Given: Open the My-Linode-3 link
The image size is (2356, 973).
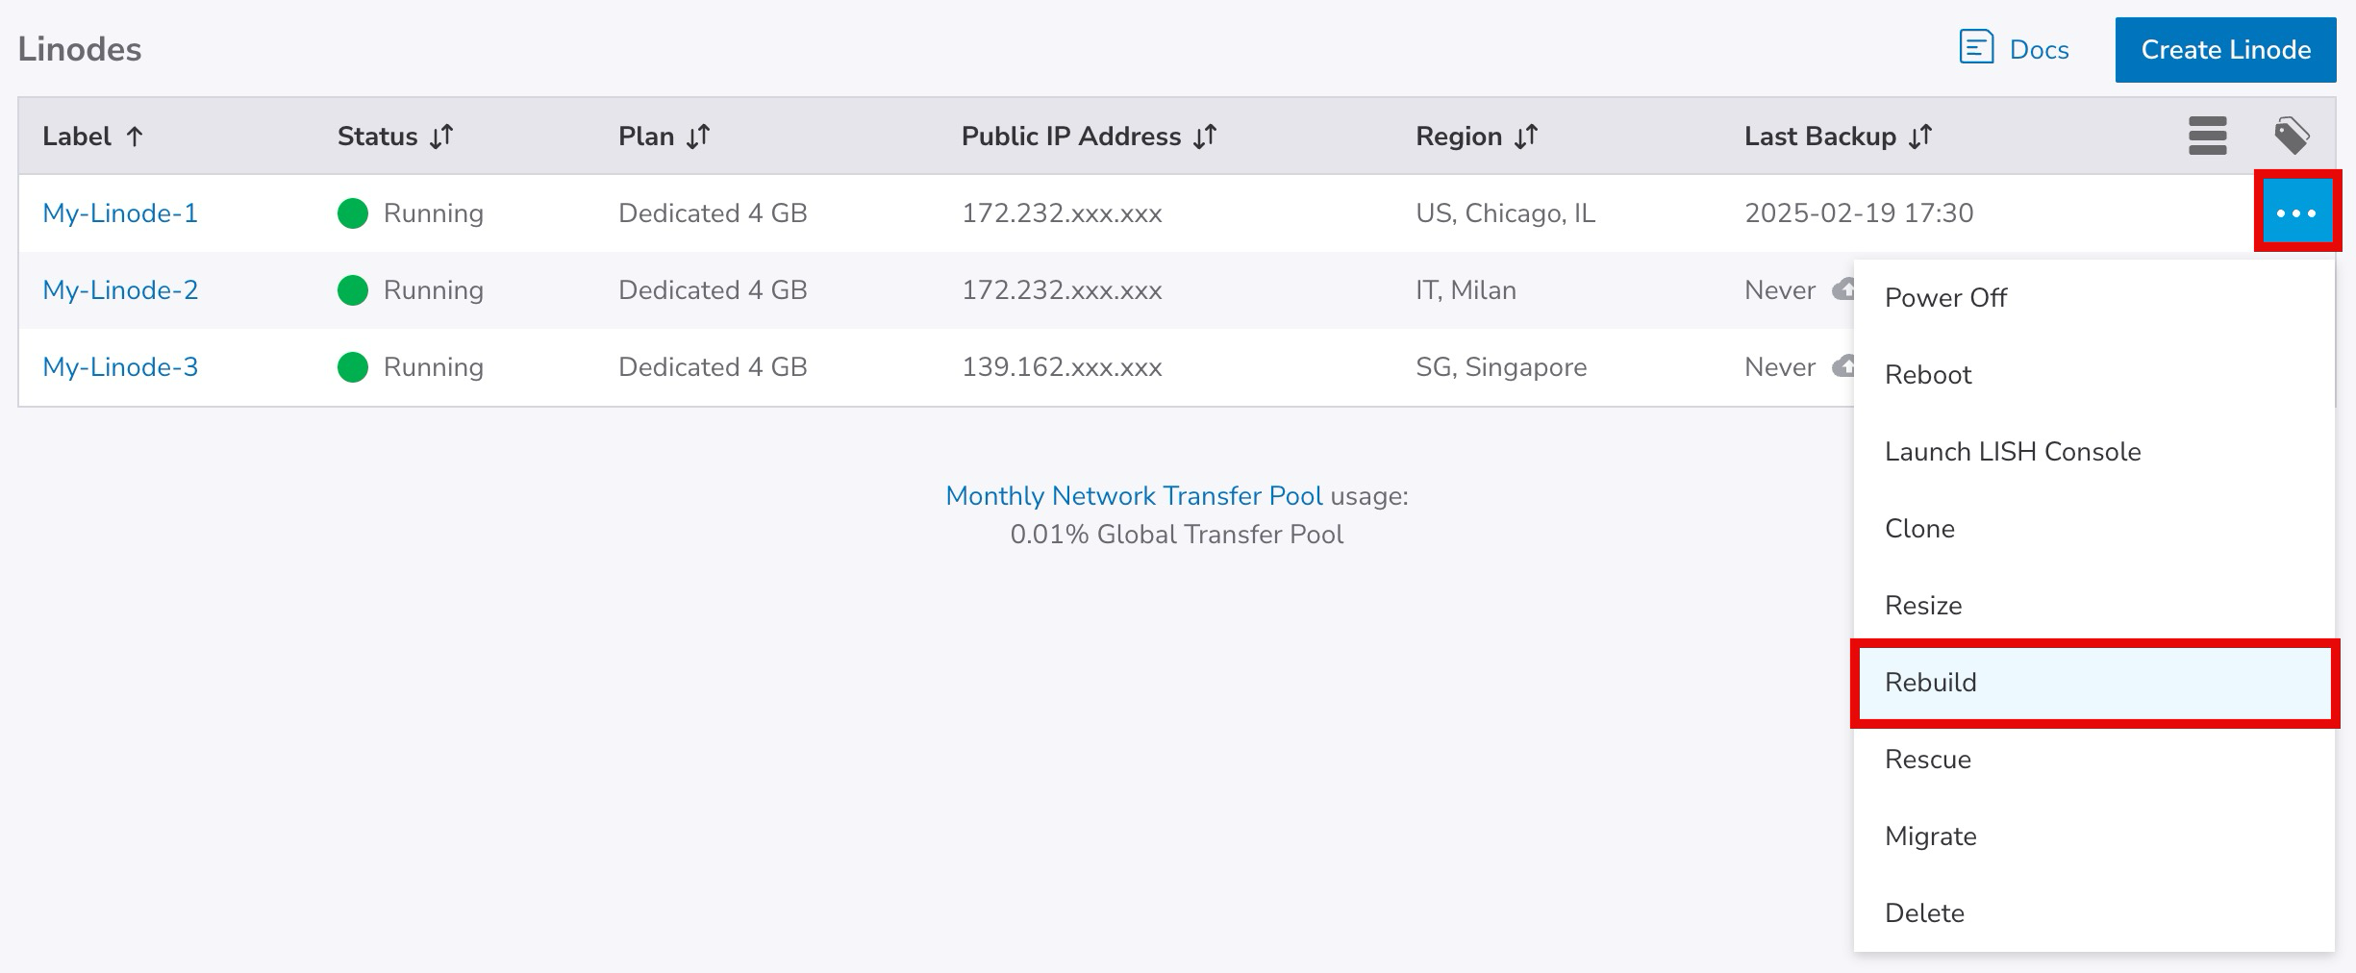Looking at the screenshot, I should click(120, 367).
